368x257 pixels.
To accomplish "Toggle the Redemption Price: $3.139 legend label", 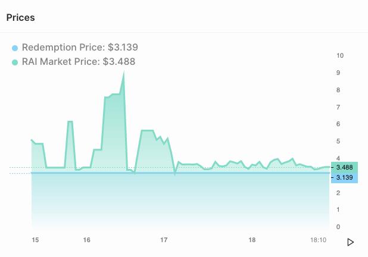I will (80, 48).
